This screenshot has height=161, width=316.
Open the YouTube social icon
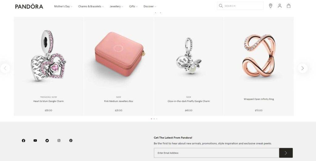(35, 140)
